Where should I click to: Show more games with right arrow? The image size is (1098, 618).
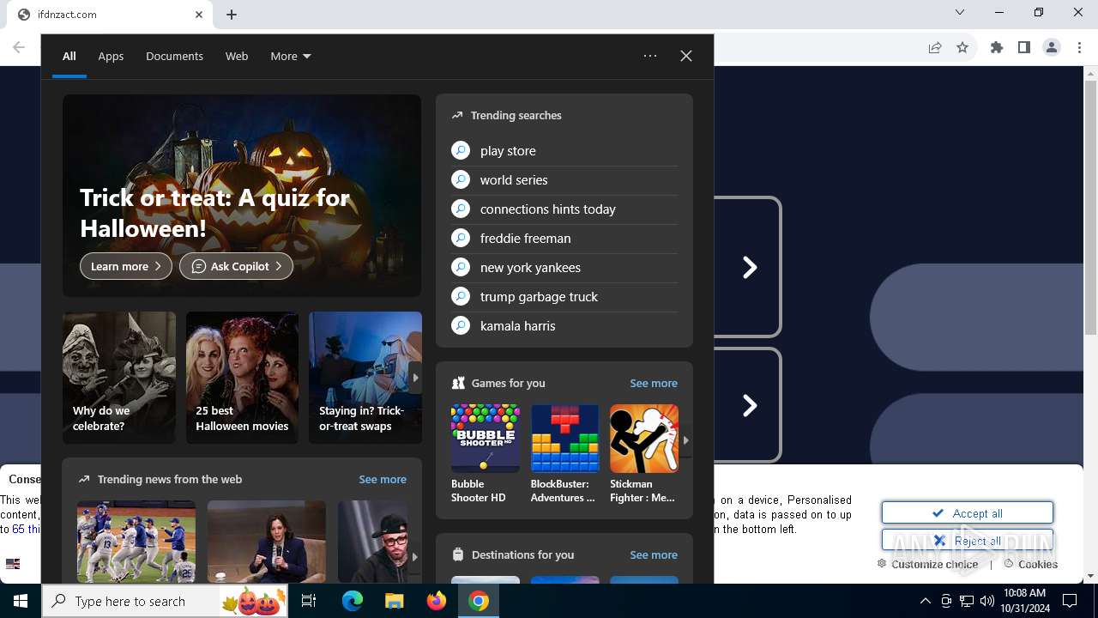click(685, 440)
